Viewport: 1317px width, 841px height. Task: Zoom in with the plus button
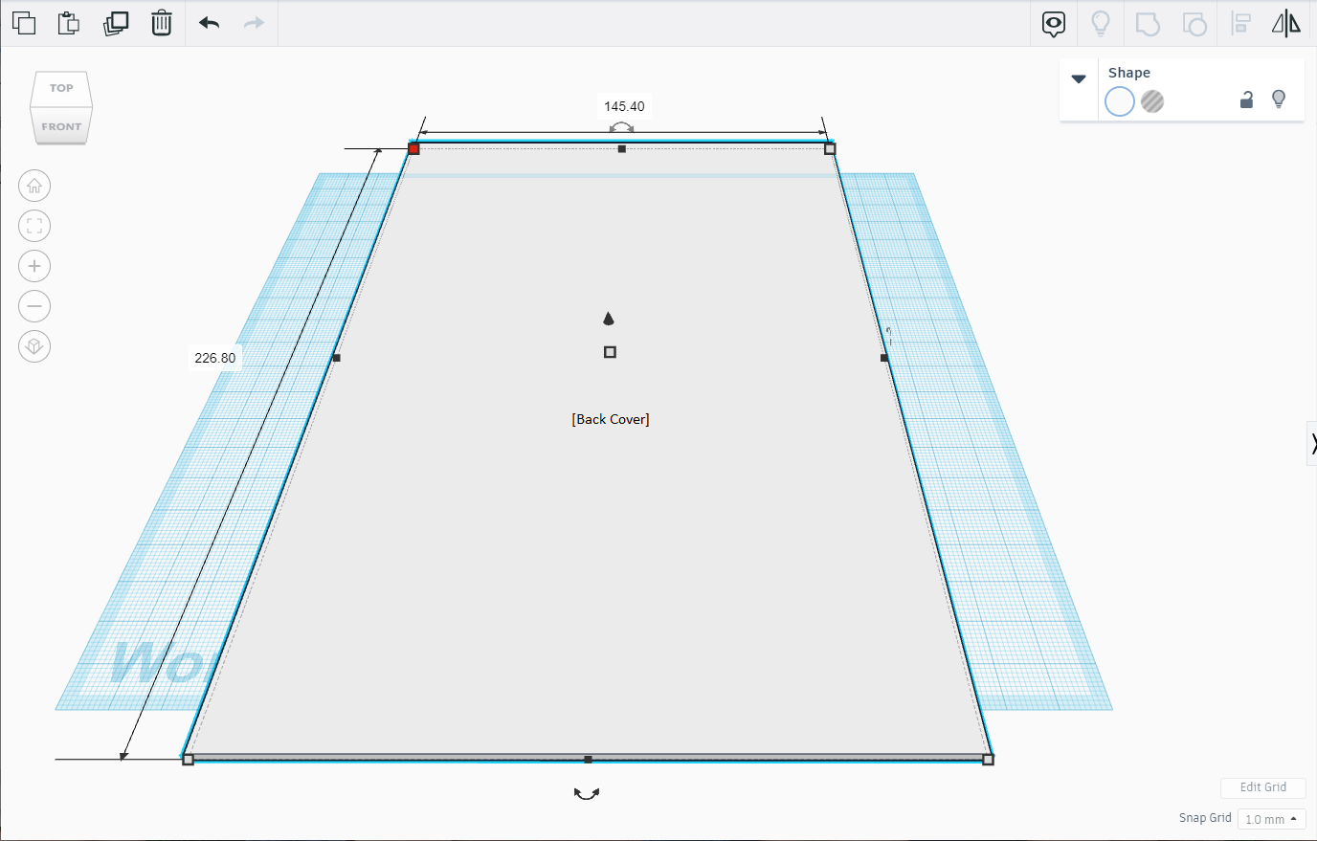(x=34, y=266)
